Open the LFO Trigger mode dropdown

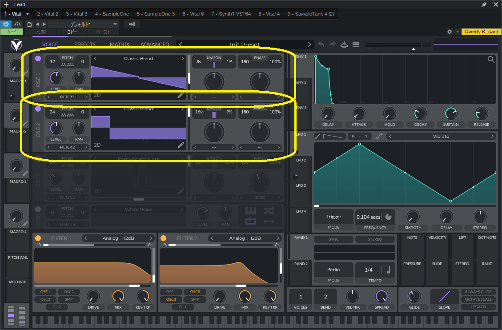click(333, 217)
